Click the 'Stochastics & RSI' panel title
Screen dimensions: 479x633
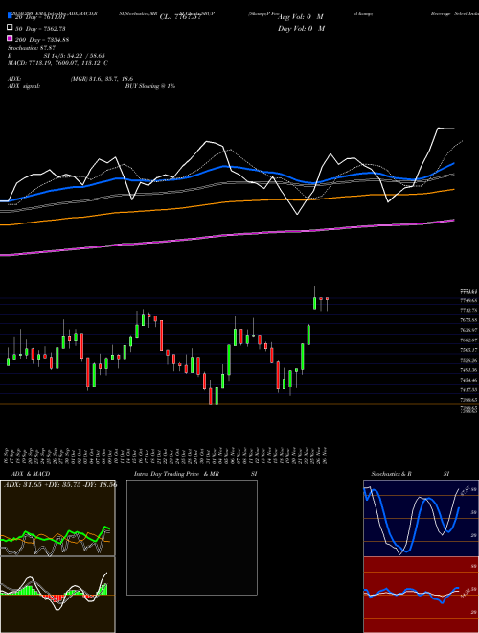click(410, 474)
